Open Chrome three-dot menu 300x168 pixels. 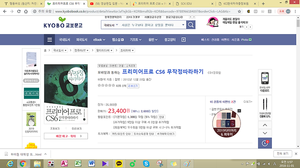point(295,12)
